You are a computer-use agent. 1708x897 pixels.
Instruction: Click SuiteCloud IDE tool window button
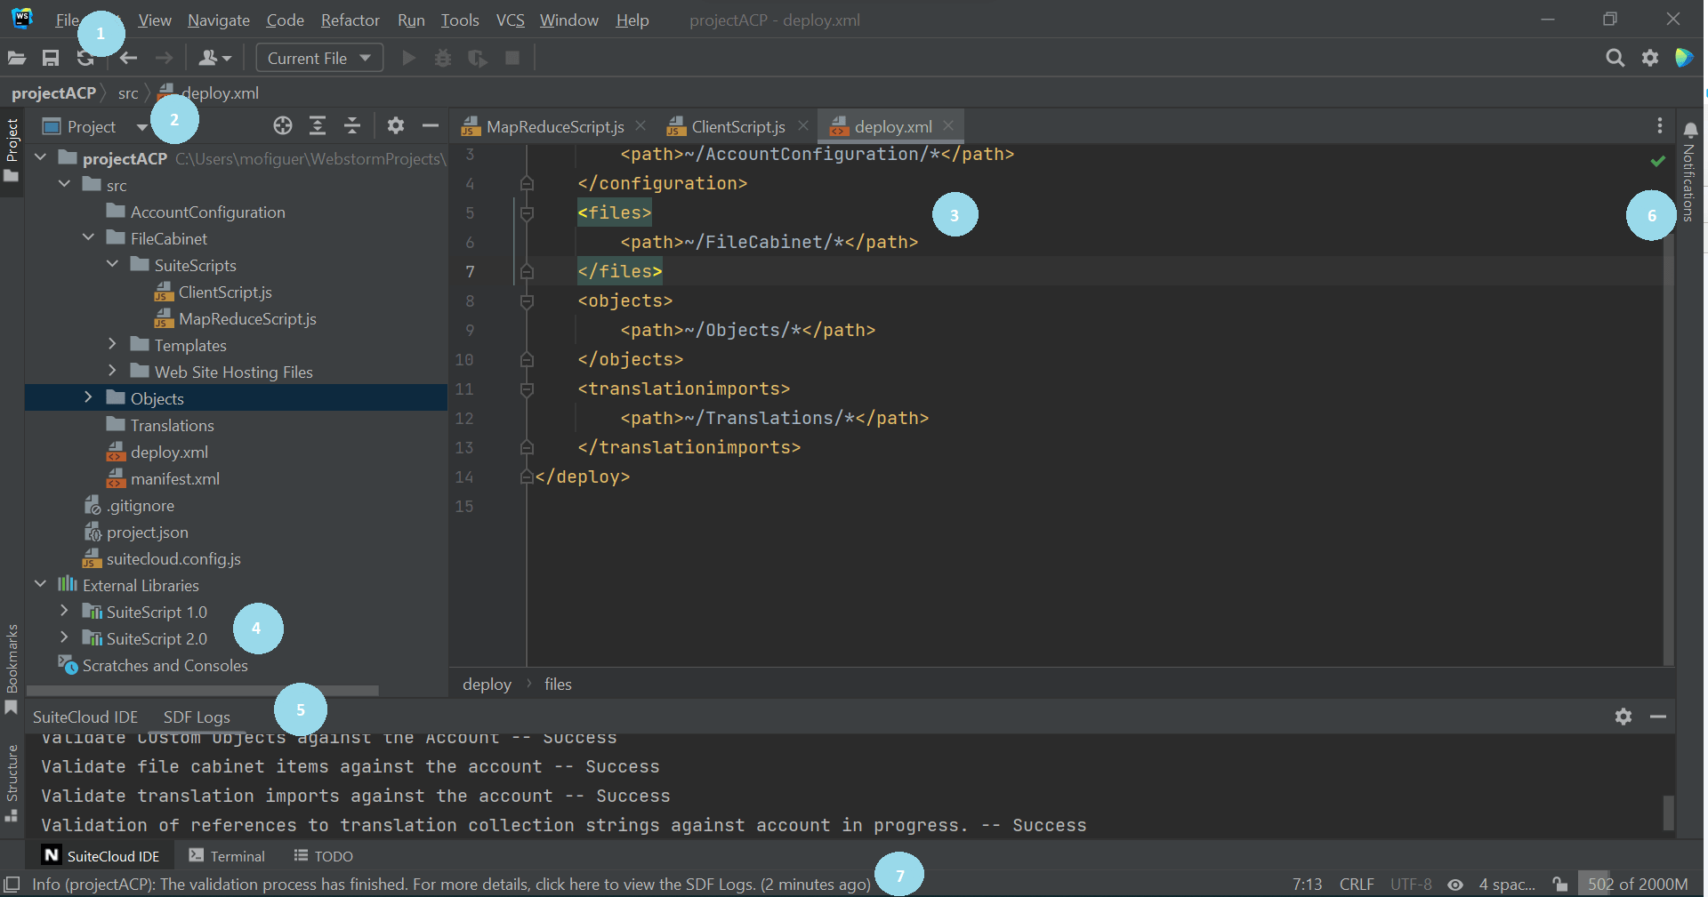(102, 856)
